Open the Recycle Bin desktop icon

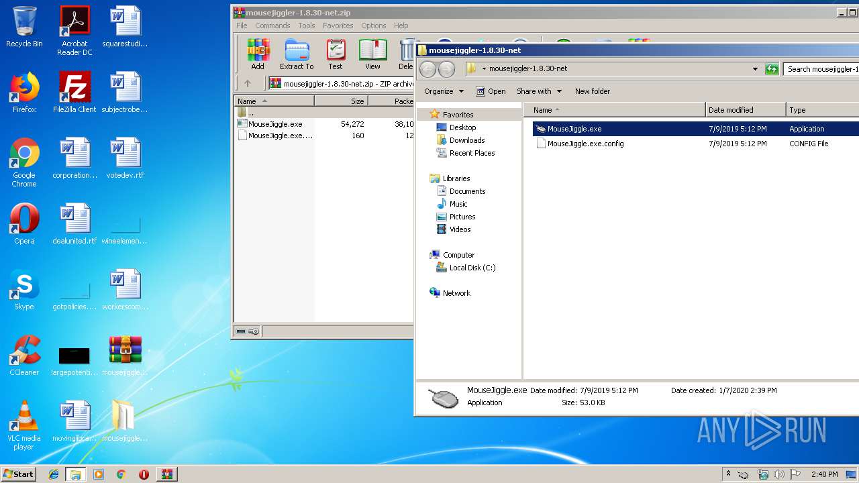(x=24, y=28)
